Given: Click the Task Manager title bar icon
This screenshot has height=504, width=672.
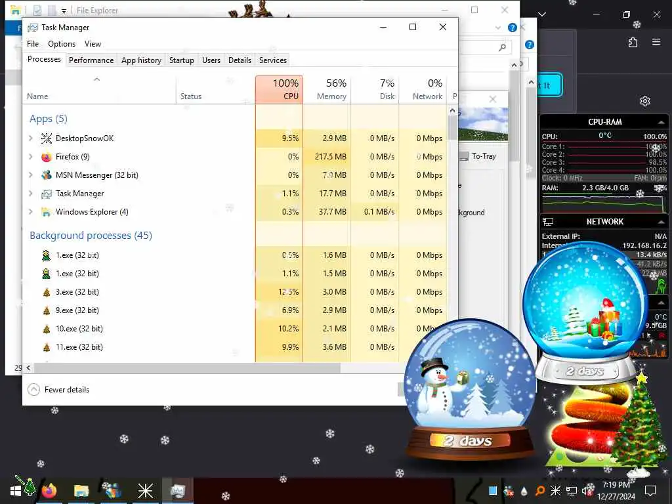Looking at the screenshot, I should tap(33, 28).
